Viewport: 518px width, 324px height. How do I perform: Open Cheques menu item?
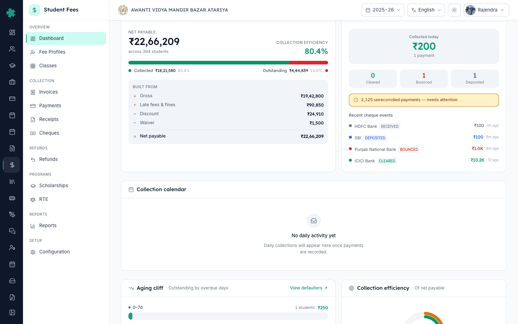coord(66,133)
